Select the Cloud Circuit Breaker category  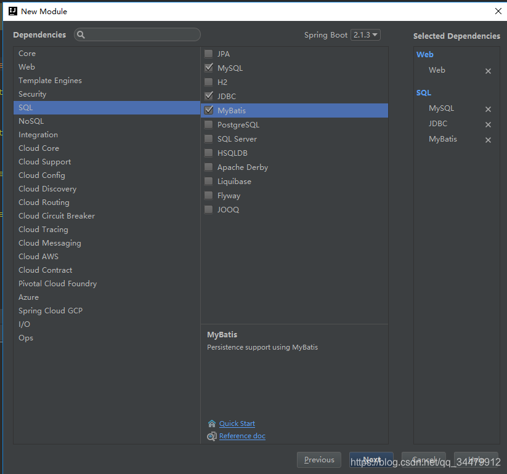107,216
